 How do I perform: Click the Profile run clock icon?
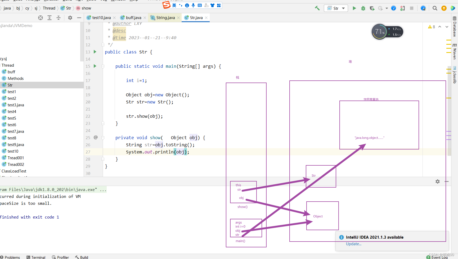click(380, 8)
